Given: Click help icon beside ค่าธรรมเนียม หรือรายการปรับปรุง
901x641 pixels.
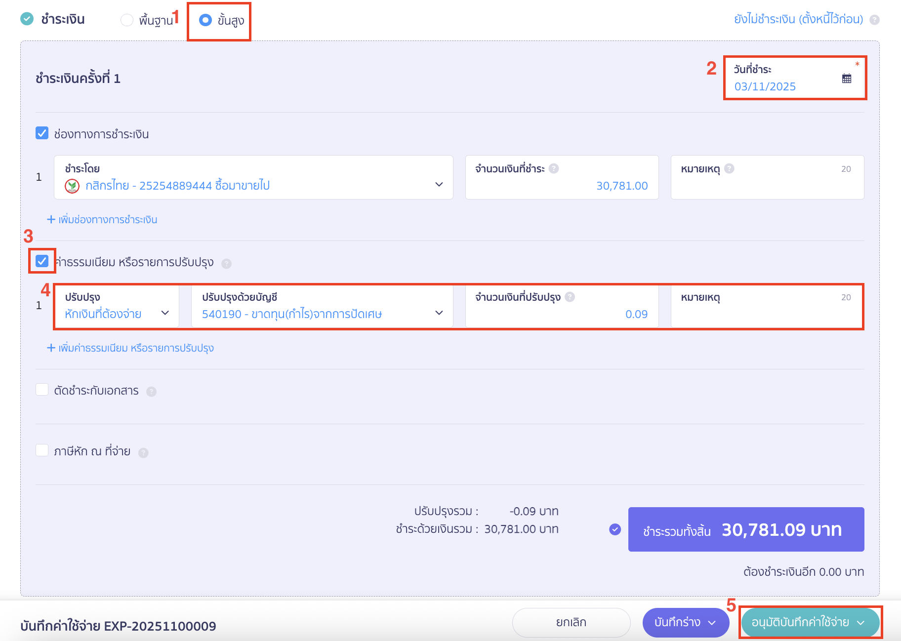Looking at the screenshot, I should pyautogui.click(x=226, y=263).
